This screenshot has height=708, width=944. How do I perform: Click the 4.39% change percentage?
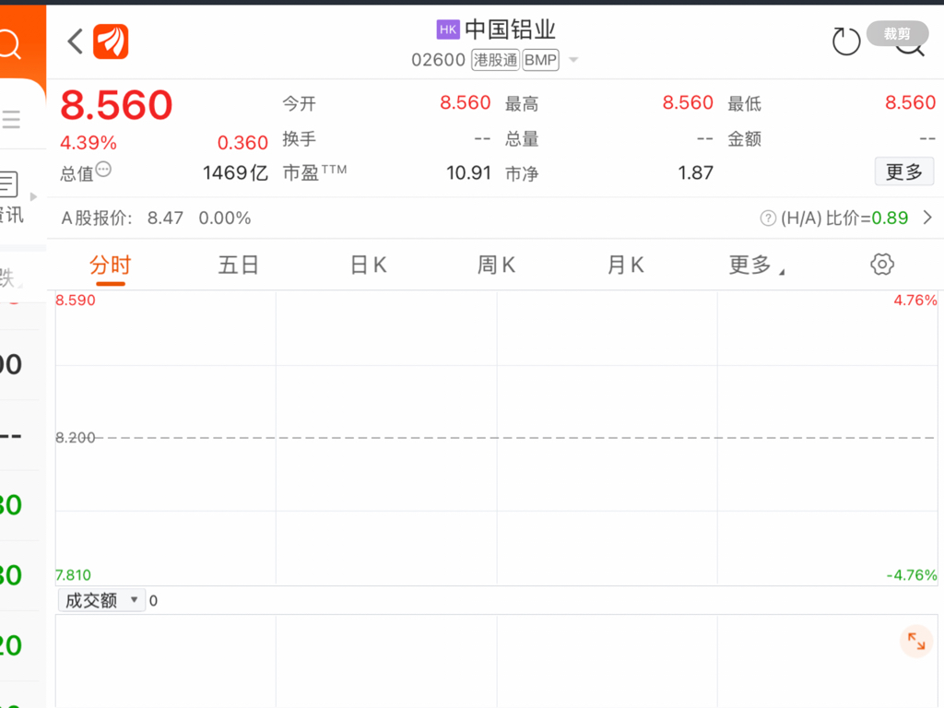point(88,143)
